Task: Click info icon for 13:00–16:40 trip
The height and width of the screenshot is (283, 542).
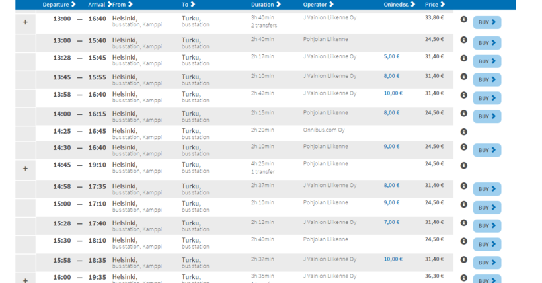Action: [x=463, y=20]
